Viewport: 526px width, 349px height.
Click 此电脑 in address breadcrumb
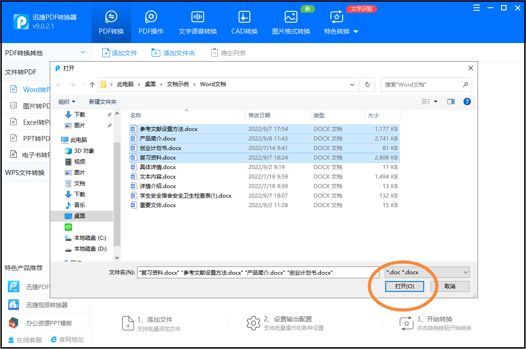pos(125,84)
